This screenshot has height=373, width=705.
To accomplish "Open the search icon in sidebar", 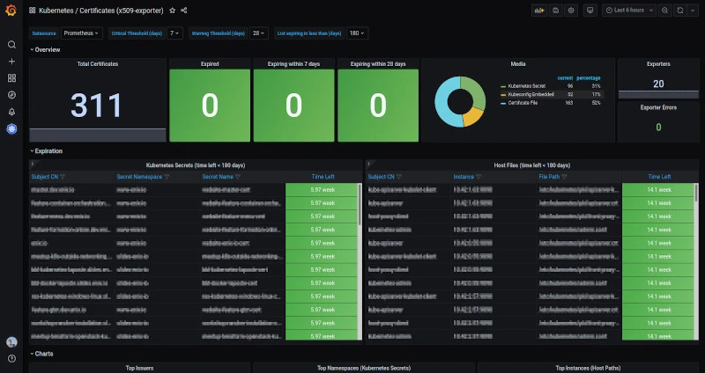I will point(11,45).
